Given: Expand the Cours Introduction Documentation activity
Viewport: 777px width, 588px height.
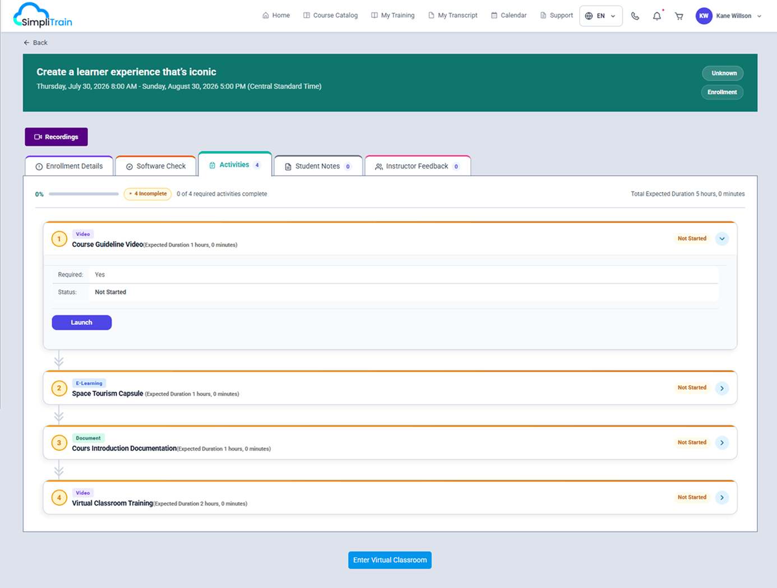Looking at the screenshot, I should point(722,443).
